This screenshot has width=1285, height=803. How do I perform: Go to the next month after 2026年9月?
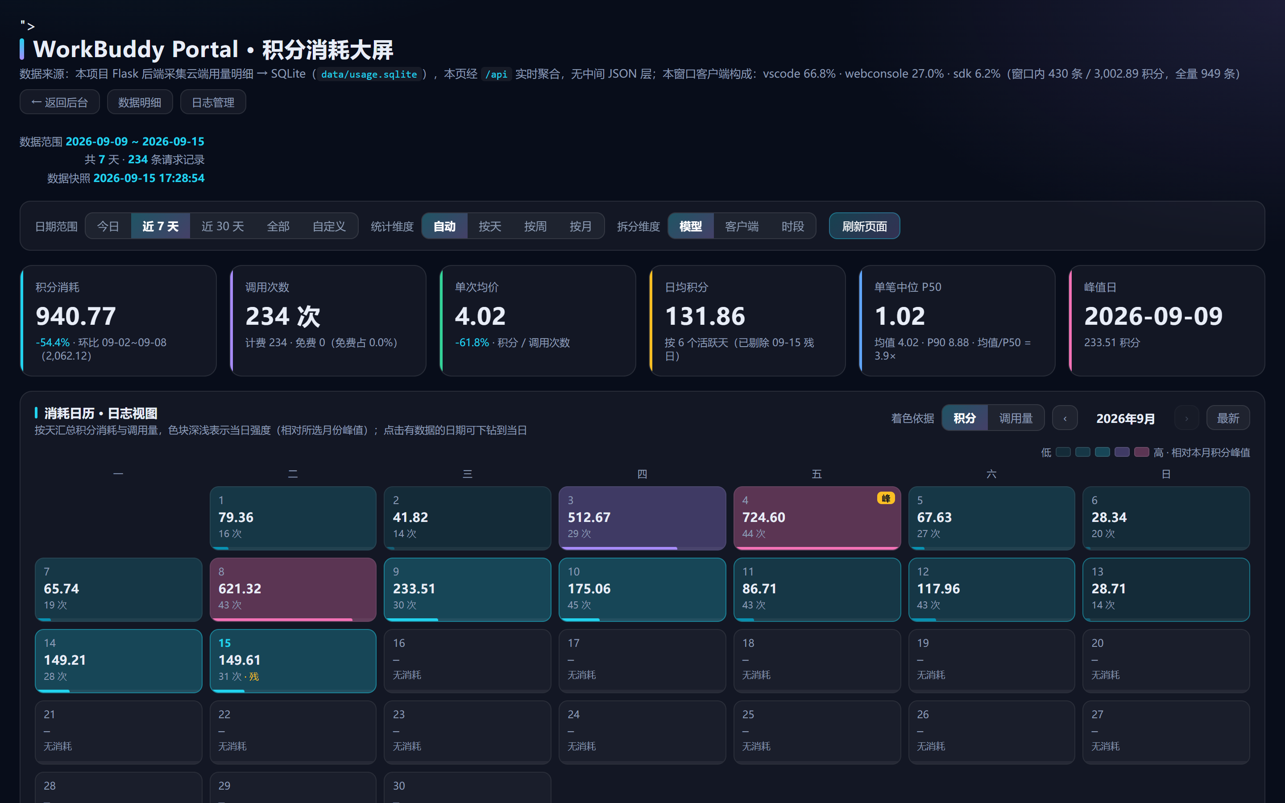point(1186,418)
